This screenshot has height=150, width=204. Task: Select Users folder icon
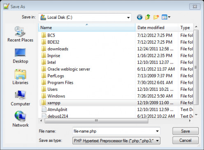[44, 89]
